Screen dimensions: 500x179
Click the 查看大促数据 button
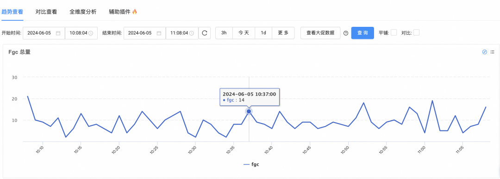pos(320,33)
